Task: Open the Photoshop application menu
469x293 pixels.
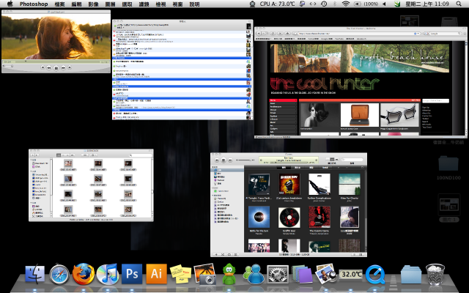Action: 35,4
